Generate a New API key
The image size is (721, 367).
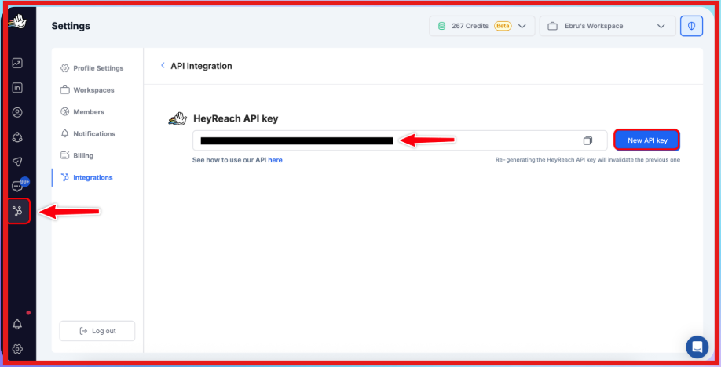(x=647, y=140)
